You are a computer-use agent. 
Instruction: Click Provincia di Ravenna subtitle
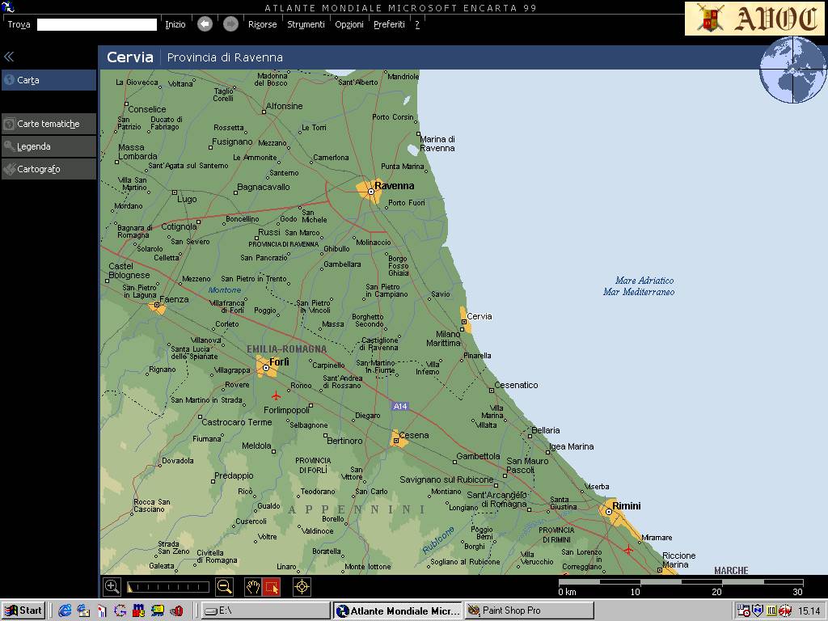pyautogui.click(x=225, y=57)
